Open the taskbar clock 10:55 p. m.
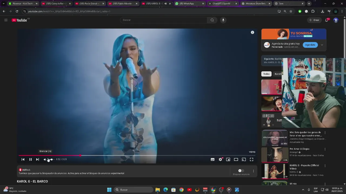The image size is (346, 194). (337, 190)
